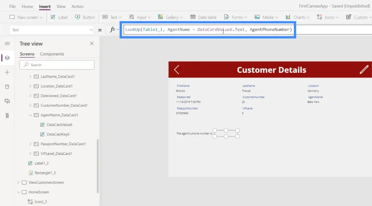The height and width of the screenshot is (206, 372).
Task: Collapse AgentName_DataCard1 in tree
Action: tap(30, 115)
